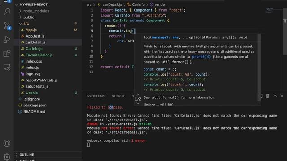Click the trash icon to kill terminal

(268, 96)
